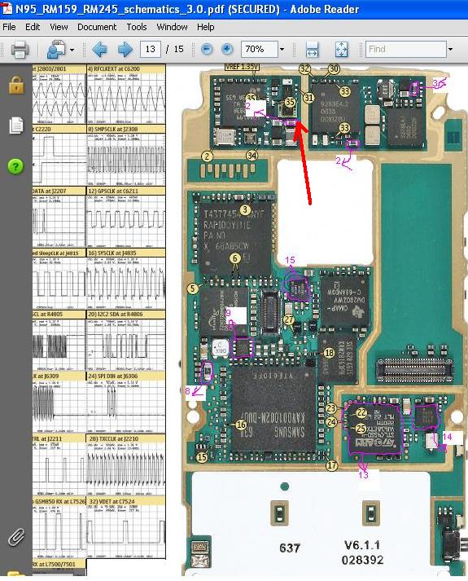Expand the meeting icon dropdown arrow
This screenshot has width=468, height=581.
pos(72,50)
